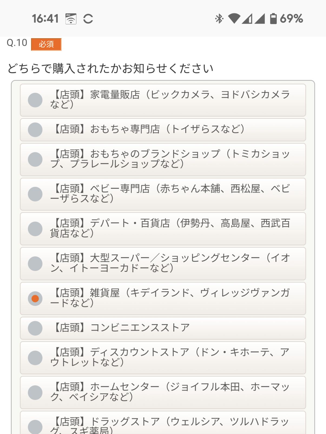Screen dimensions: 326x434
Task: Select 家電量販店 radio option
Action: point(163,100)
